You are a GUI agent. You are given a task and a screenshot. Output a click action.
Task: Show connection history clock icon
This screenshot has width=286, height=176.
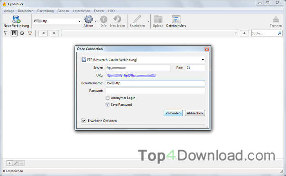click(22, 33)
